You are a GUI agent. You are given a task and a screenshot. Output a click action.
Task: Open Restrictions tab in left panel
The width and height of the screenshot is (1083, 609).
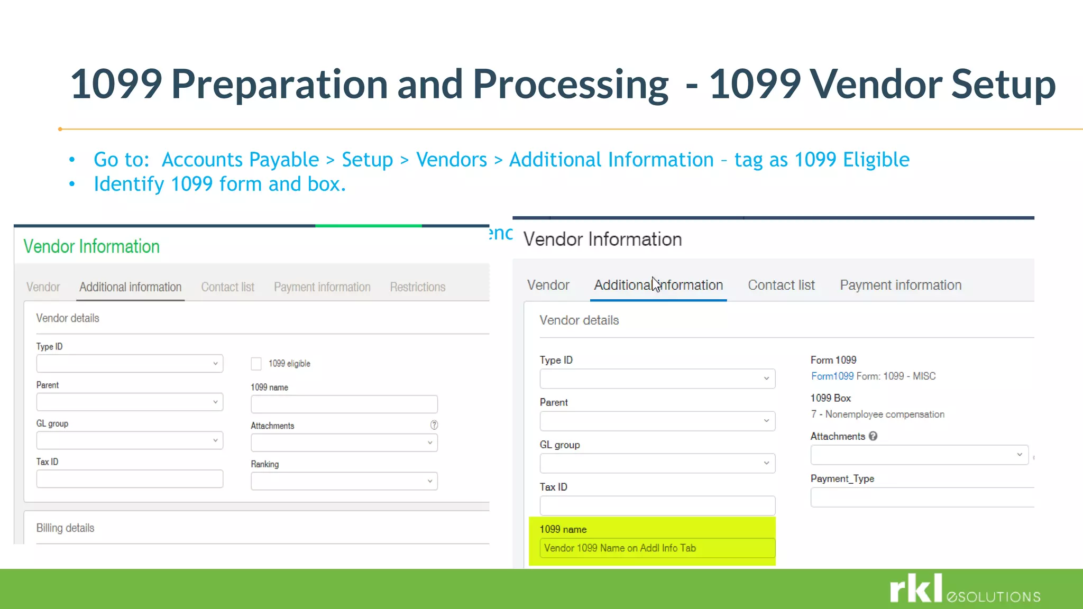pos(418,287)
